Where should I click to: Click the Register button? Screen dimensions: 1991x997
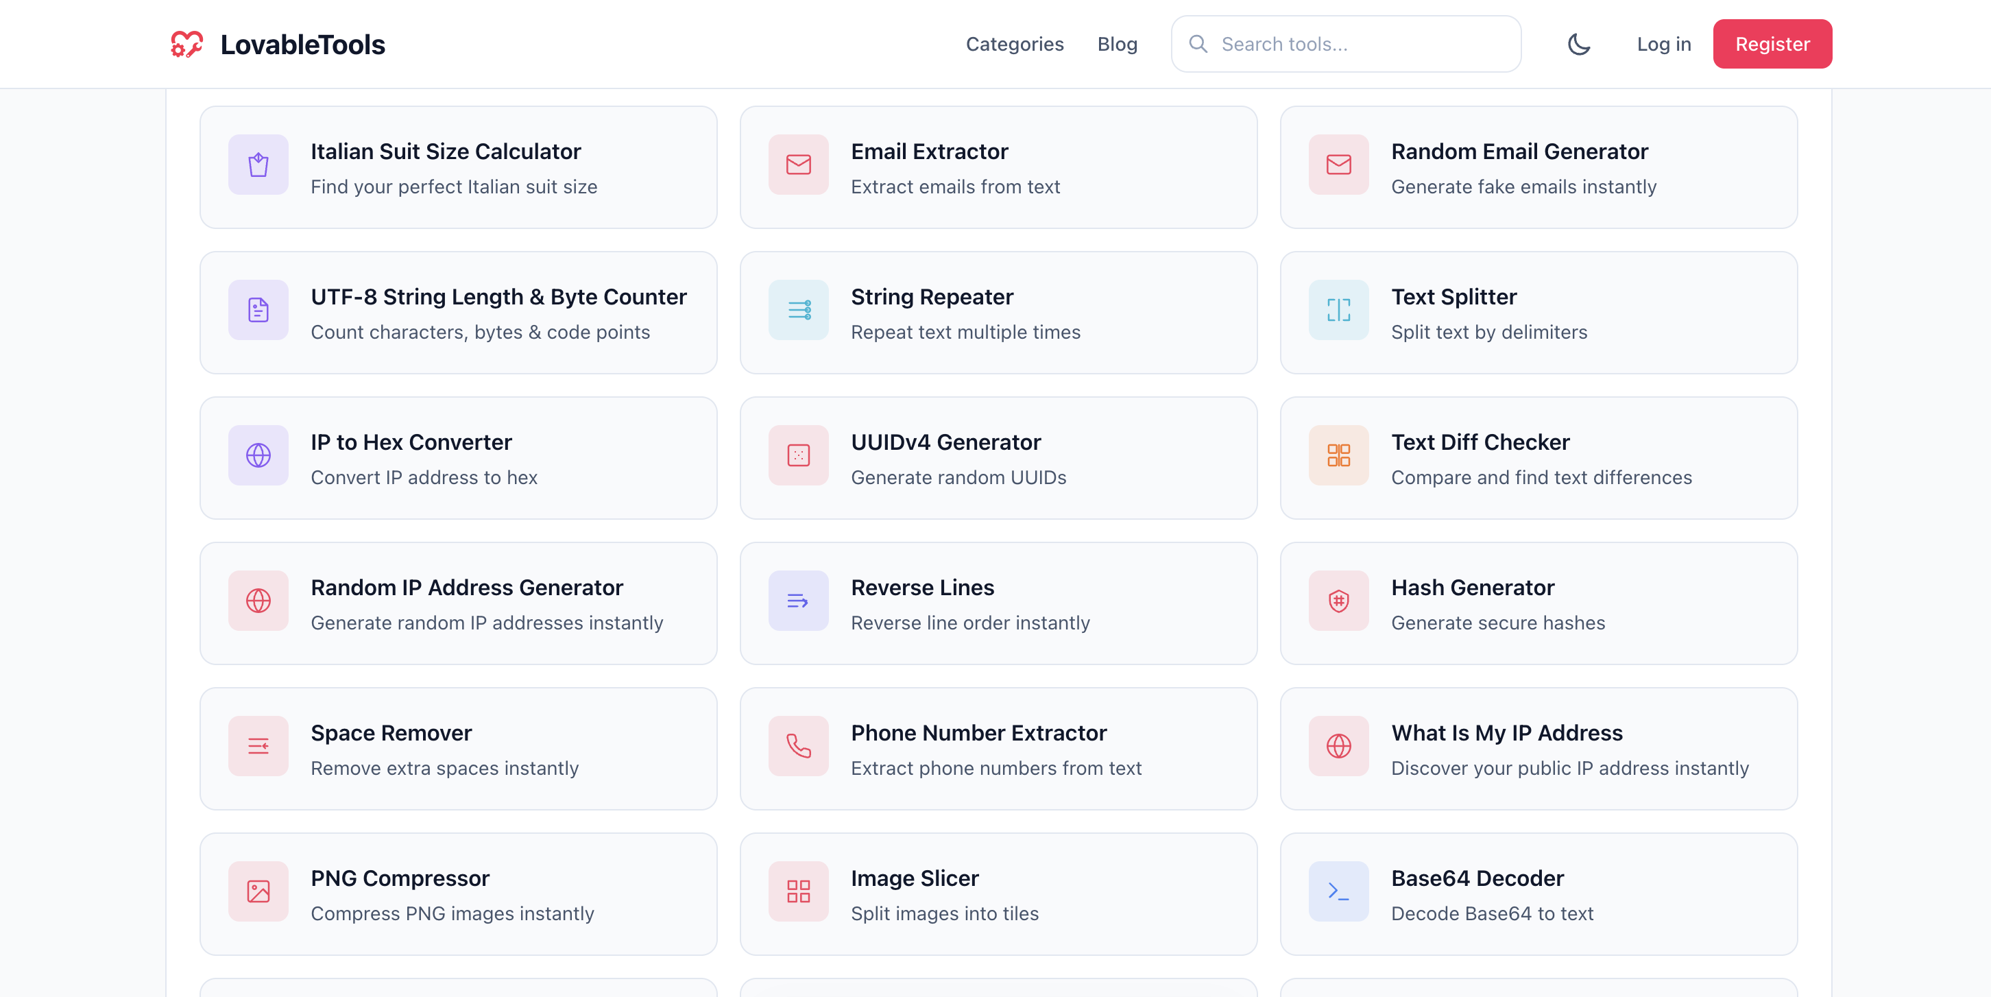1772,44
